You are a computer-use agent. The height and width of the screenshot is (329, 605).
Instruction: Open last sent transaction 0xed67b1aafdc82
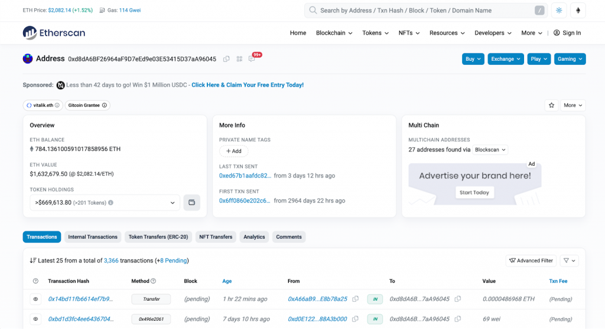tap(245, 176)
